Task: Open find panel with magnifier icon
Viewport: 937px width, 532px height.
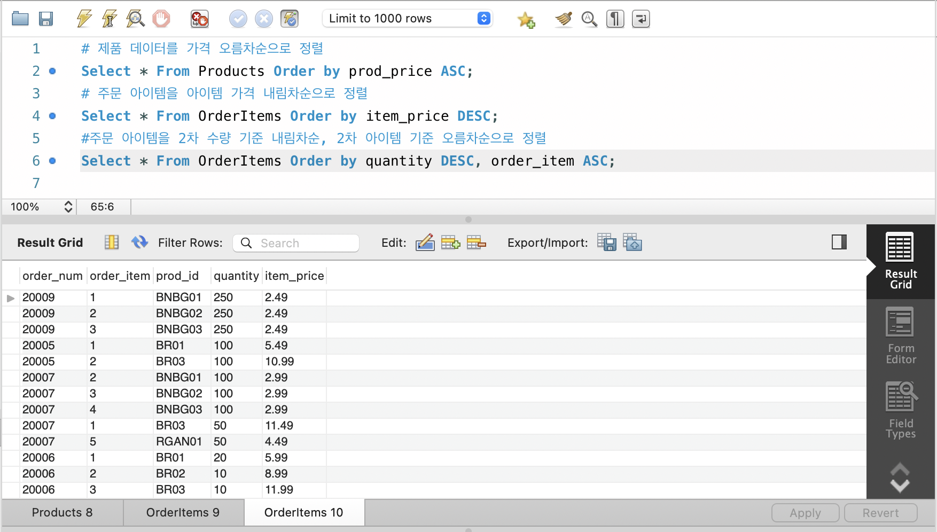Action: coord(589,19)
